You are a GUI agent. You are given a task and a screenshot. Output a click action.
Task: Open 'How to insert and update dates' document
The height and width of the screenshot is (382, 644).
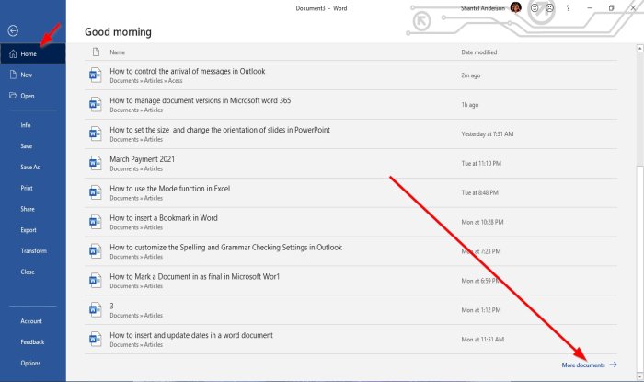351,340
